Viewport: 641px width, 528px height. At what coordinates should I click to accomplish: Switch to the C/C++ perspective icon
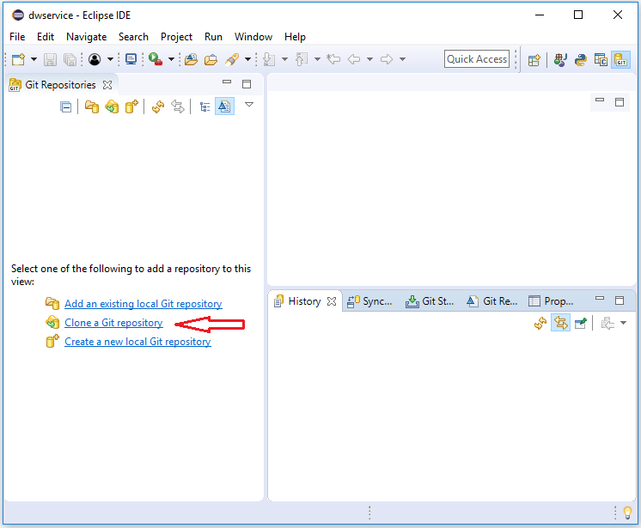click(601, 60)
